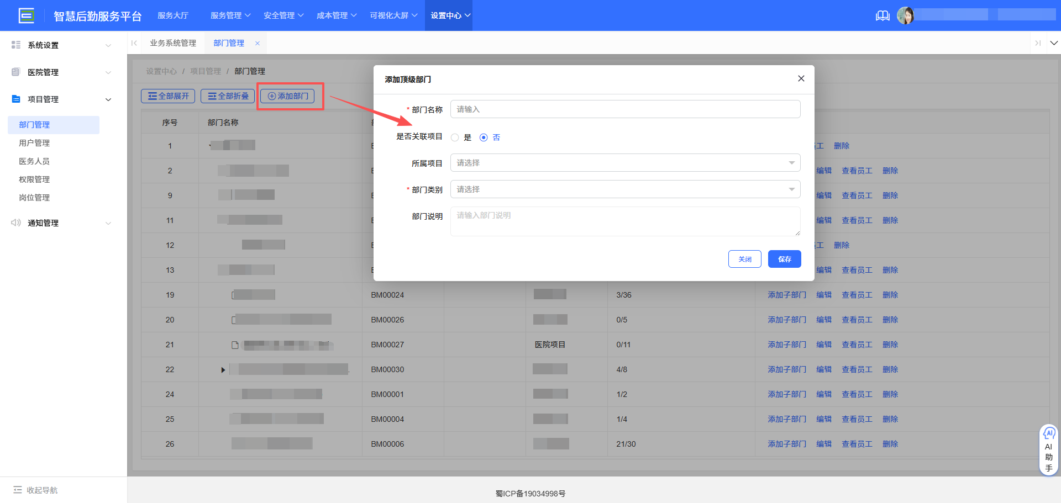
Task: Click the 部门名称 input field
Action: 625,109
